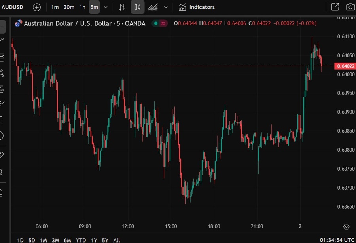The image size is (356, 243).
Task: Open the timeframe dropdown arrow
Action: point(106,7)
